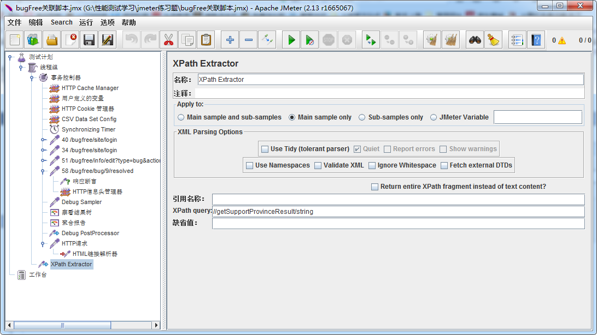This screenshot has height=335, width=597.
Task: Collapse the 58 /bugfree/bug/9/resolved node
Action: coord(43,171)
